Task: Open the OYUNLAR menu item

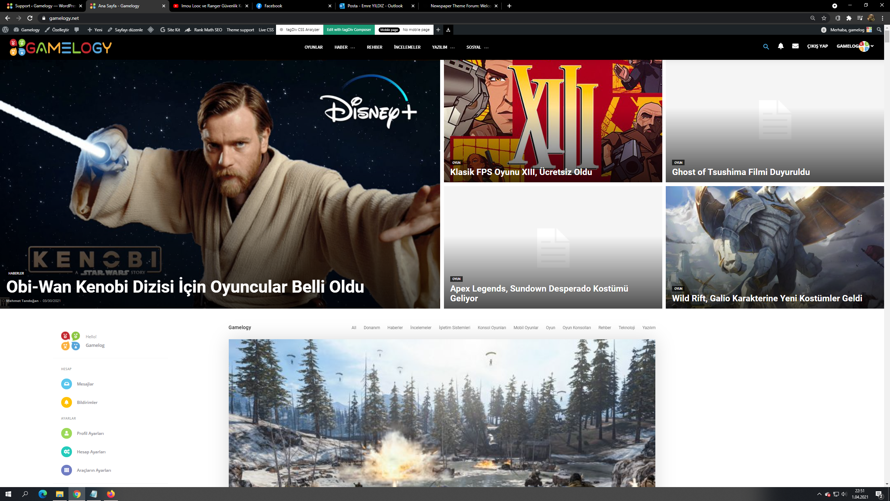Action: [314, 47]
